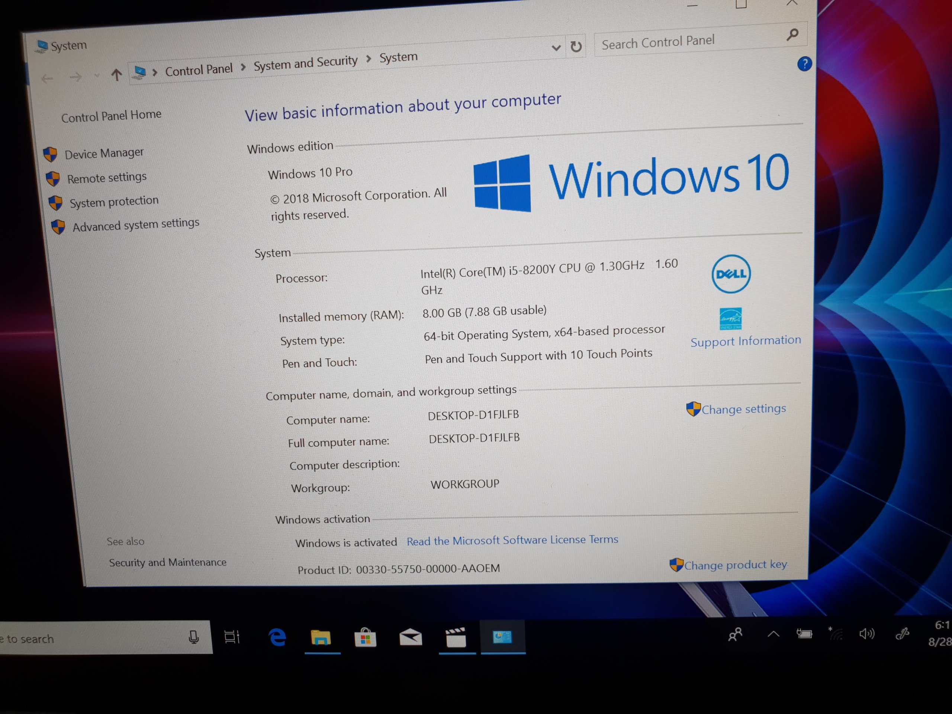Click installed memory 8.00 GB value
The image size is (952, 714).
[x=484, y=312]
